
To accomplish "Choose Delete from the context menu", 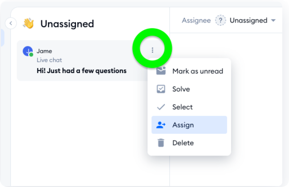I will [x=183, y=143].
